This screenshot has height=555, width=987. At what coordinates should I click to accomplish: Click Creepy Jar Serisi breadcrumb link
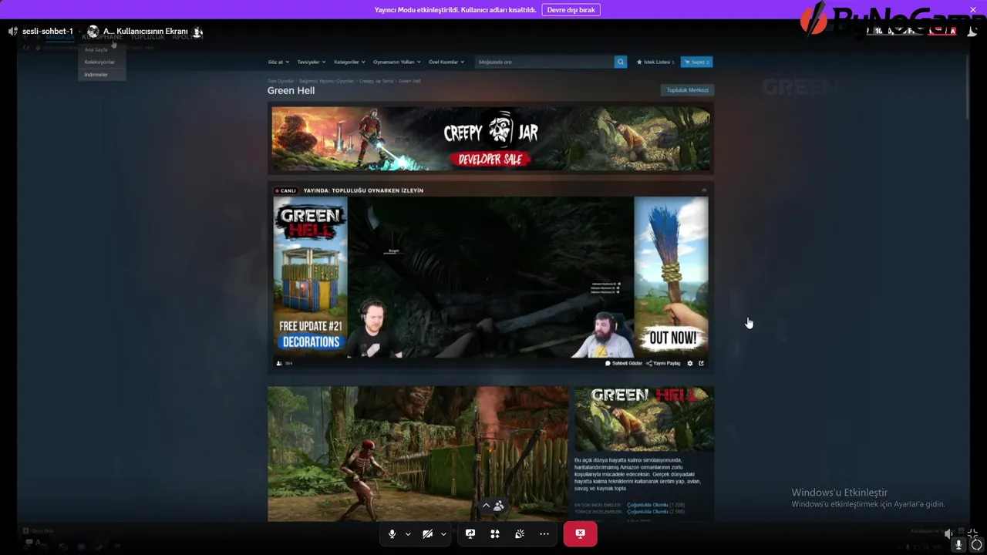pos(376,81)
